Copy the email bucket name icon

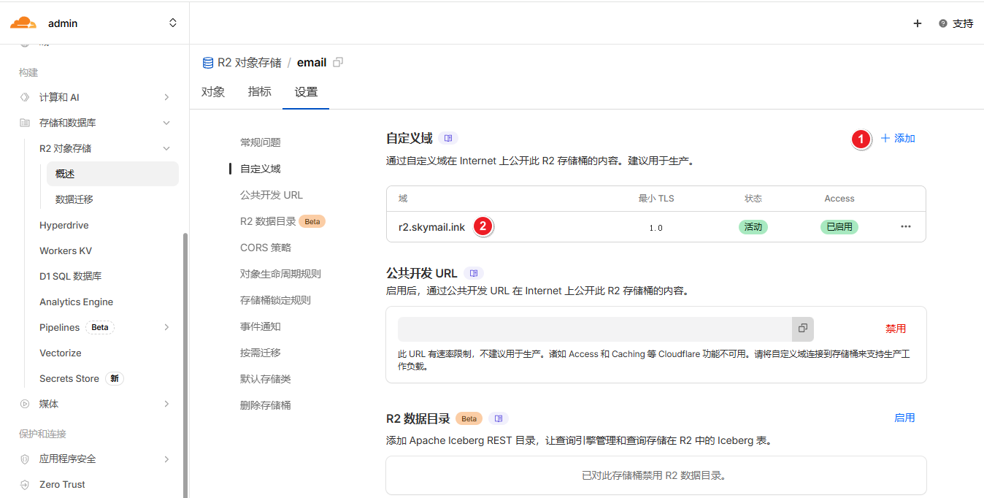337,63
